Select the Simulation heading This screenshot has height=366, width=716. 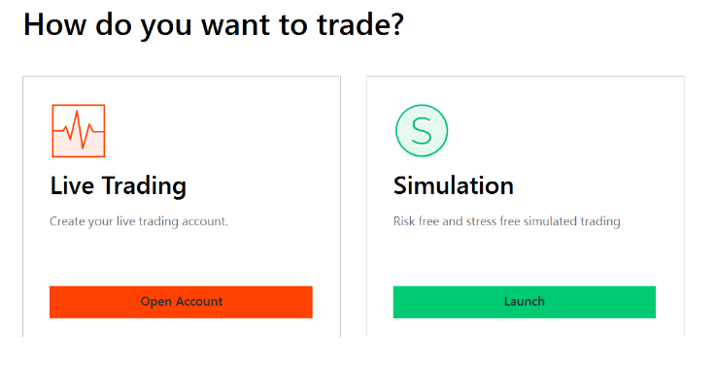click(454, 185)
